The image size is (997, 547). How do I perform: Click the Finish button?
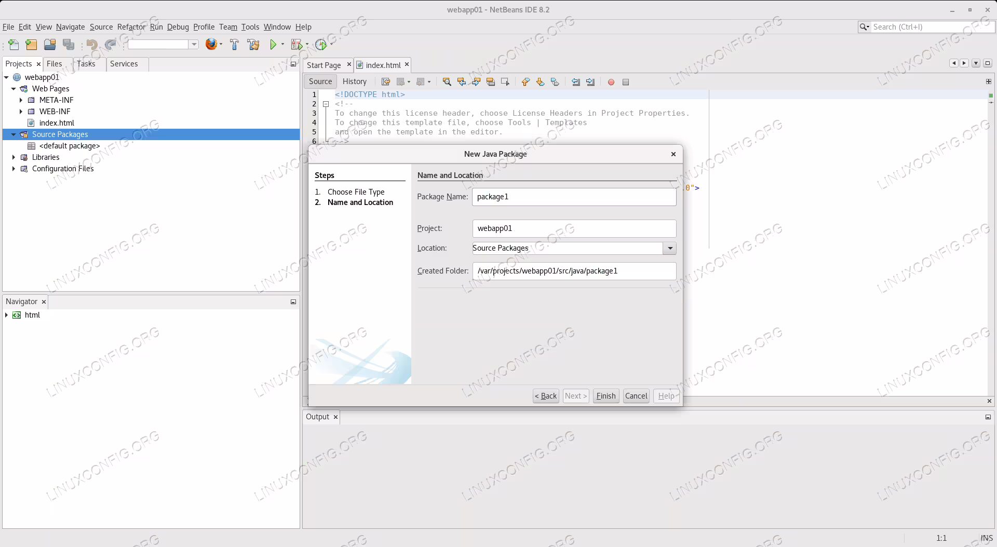pos(605,396)
